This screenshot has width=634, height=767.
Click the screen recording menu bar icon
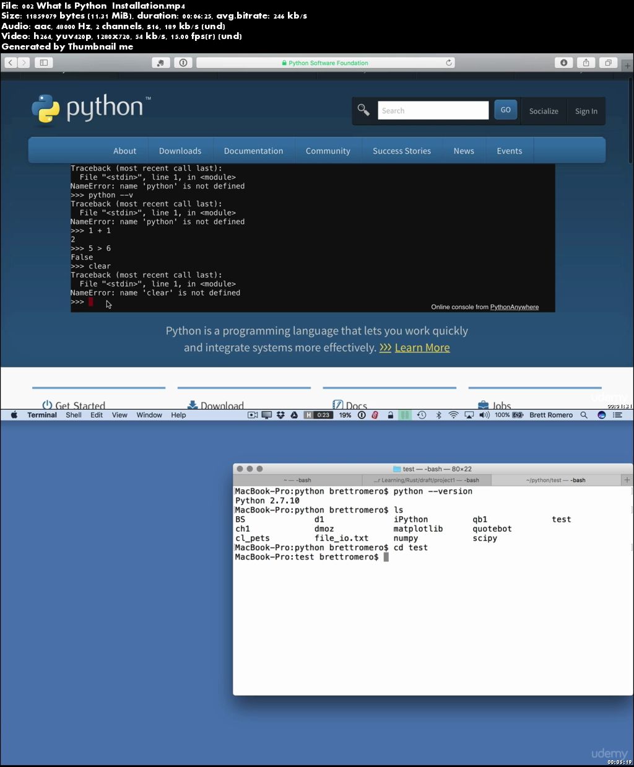coord(253,415)
